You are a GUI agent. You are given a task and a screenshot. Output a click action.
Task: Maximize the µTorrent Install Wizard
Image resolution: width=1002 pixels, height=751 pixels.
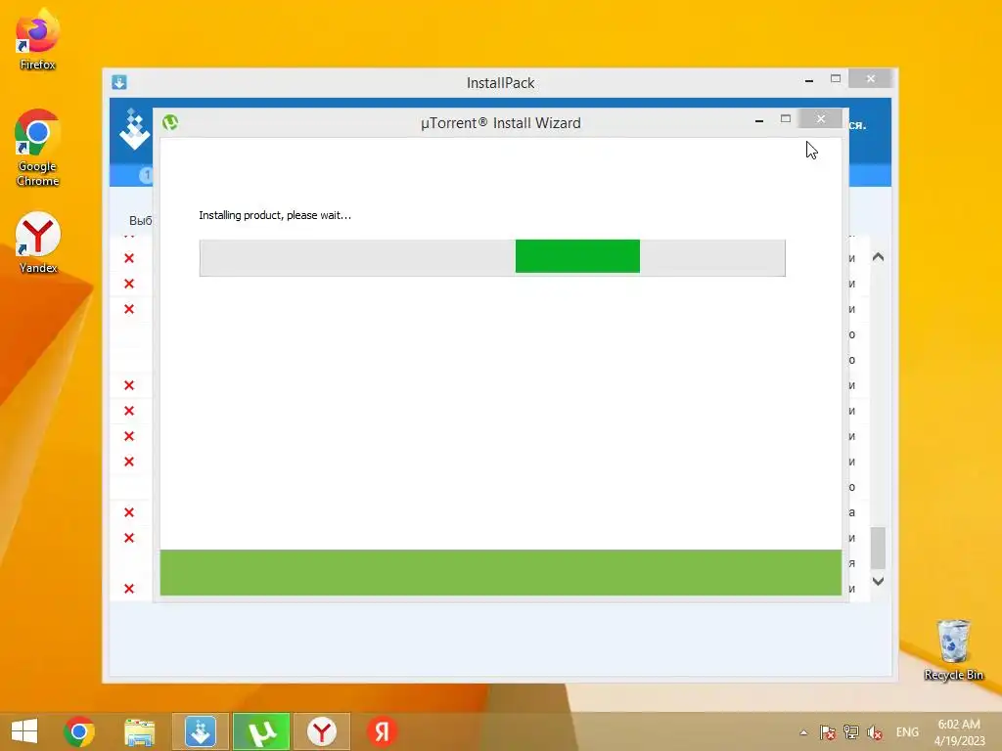(786, 119)
